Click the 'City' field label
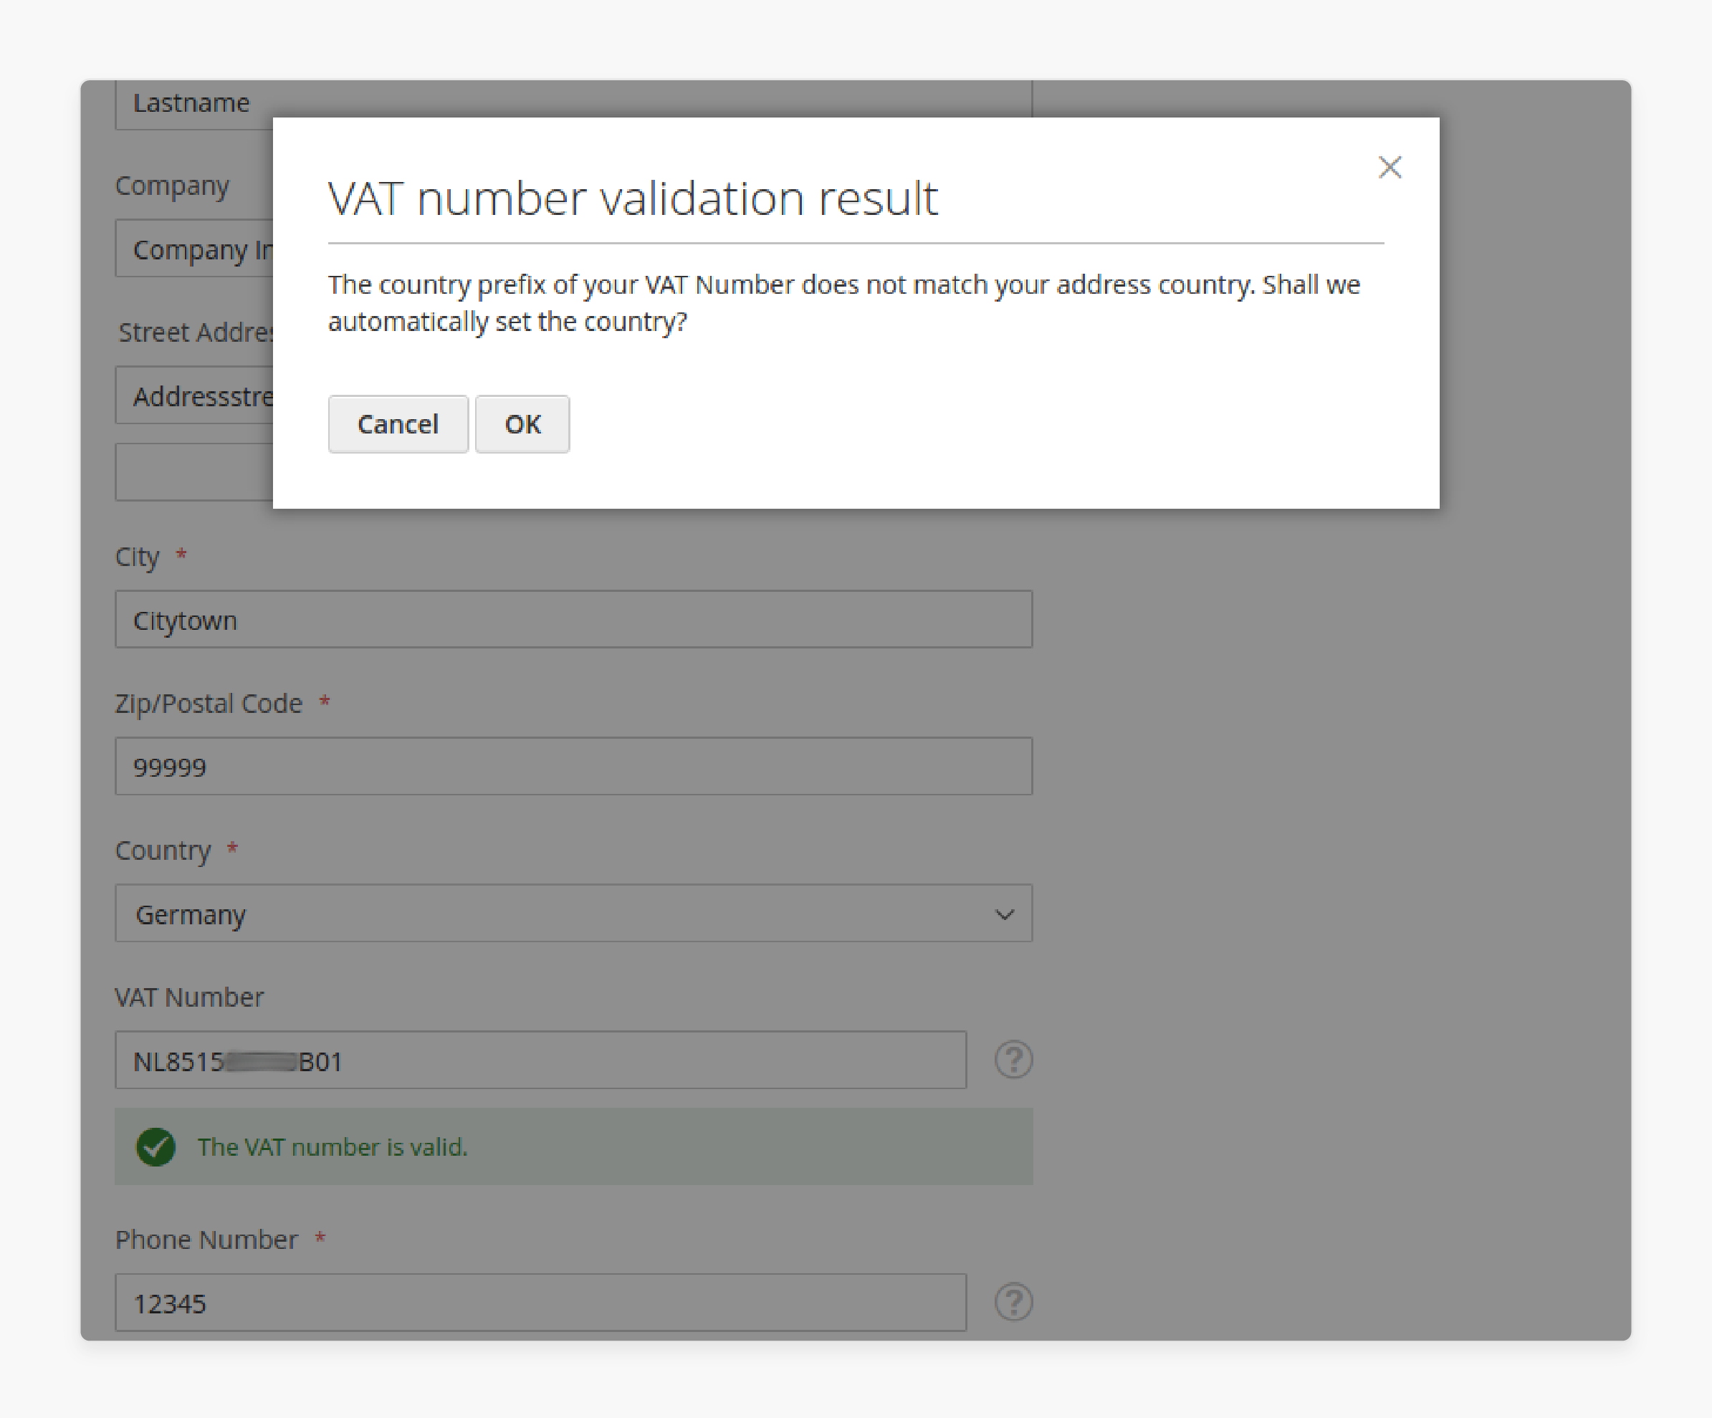 pyautogui.click(x=137, y=557)
